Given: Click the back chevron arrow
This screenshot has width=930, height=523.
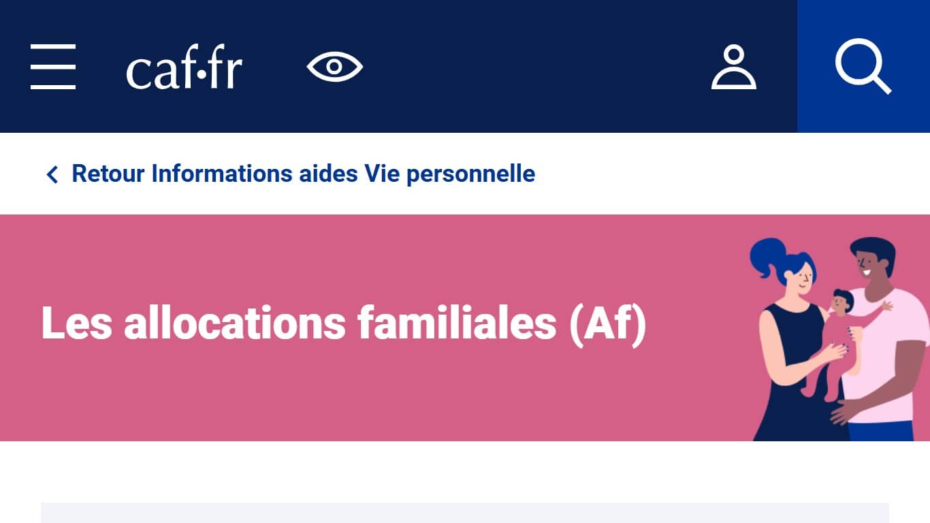Looking at the screenshot, I should (52, 174).
